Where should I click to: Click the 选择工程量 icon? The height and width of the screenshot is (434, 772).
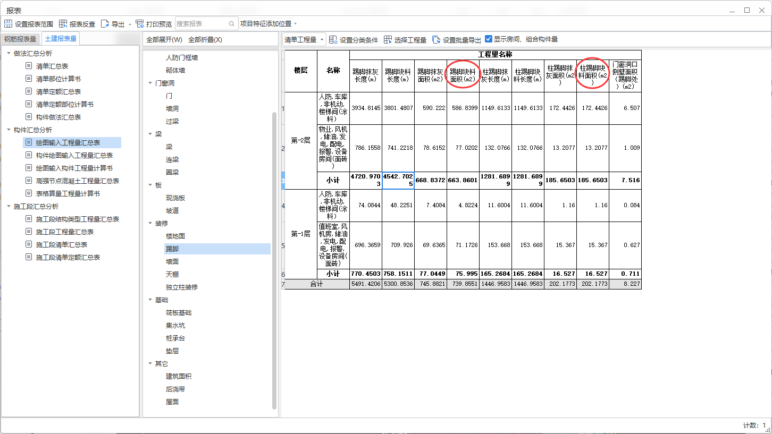click(x=388, y=40)
